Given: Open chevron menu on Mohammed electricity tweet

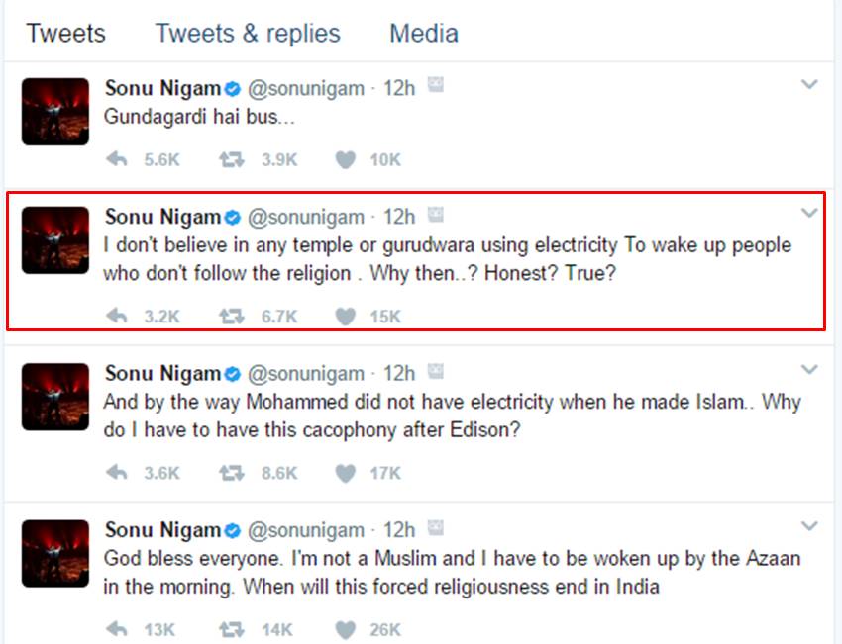Looking at the screenshot, I should (809, 370).
